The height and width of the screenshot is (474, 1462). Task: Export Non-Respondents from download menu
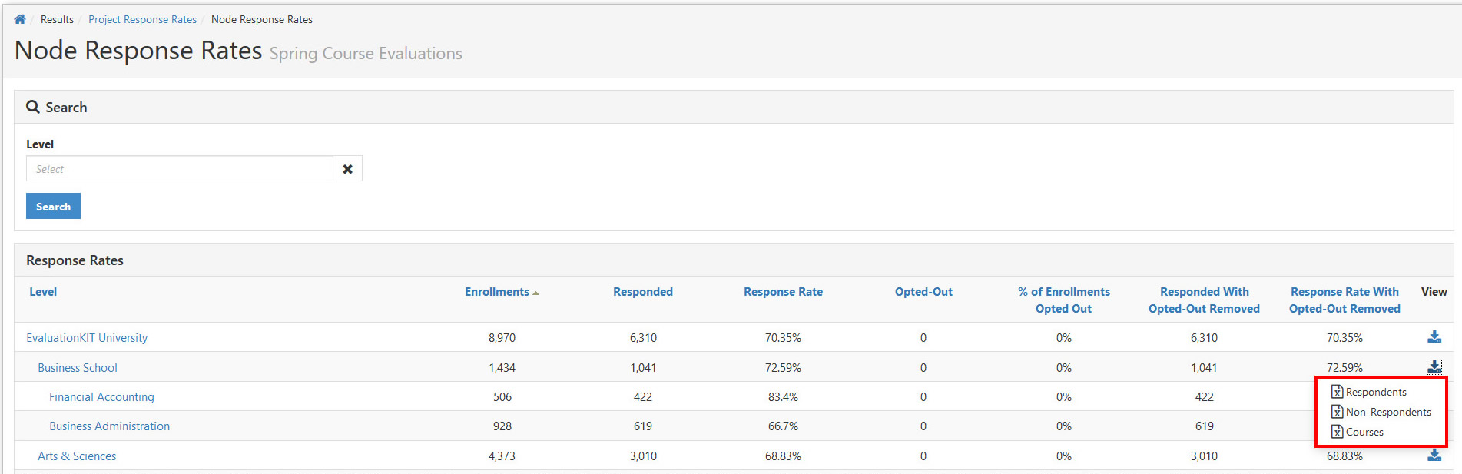(1388, 412)
